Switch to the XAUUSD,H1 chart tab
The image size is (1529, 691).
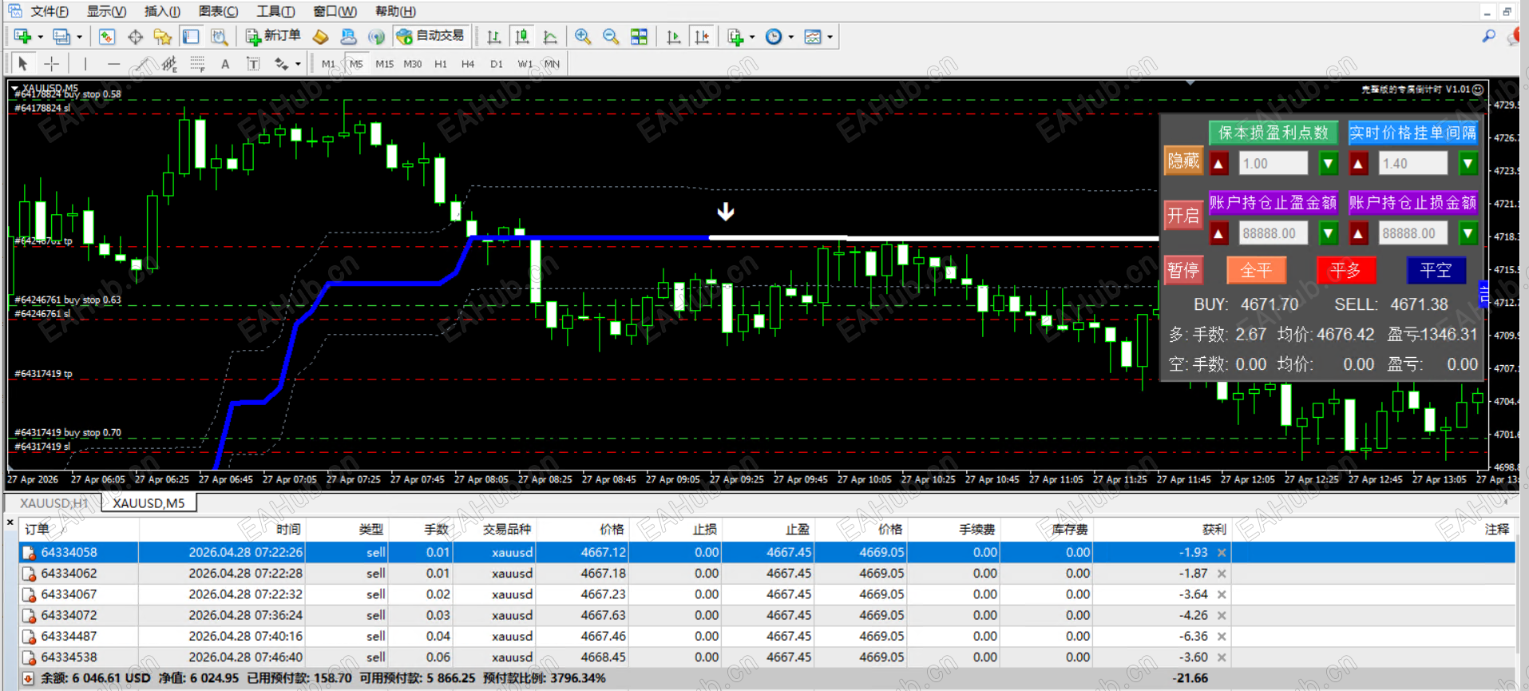click(53, 503)
